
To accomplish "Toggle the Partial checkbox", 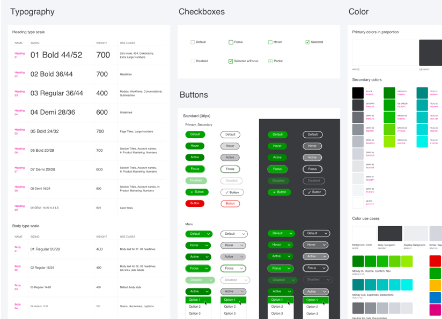I will point(270,61).
